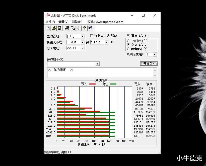This screenshot has height=166, width=206.
Task: Click the write value 44499
Action: pos(139,102)
